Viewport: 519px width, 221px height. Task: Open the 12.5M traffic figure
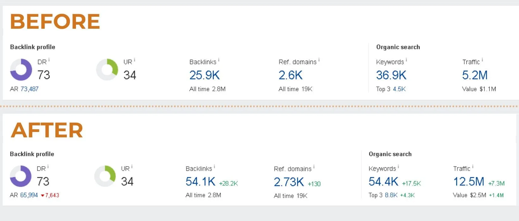pos(469,182)
